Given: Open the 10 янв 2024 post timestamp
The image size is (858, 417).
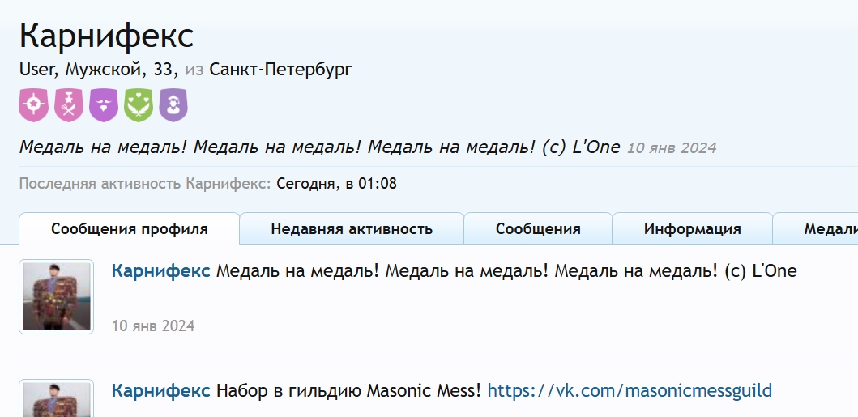Looking at the screenshot, I should tap(153, 326).
